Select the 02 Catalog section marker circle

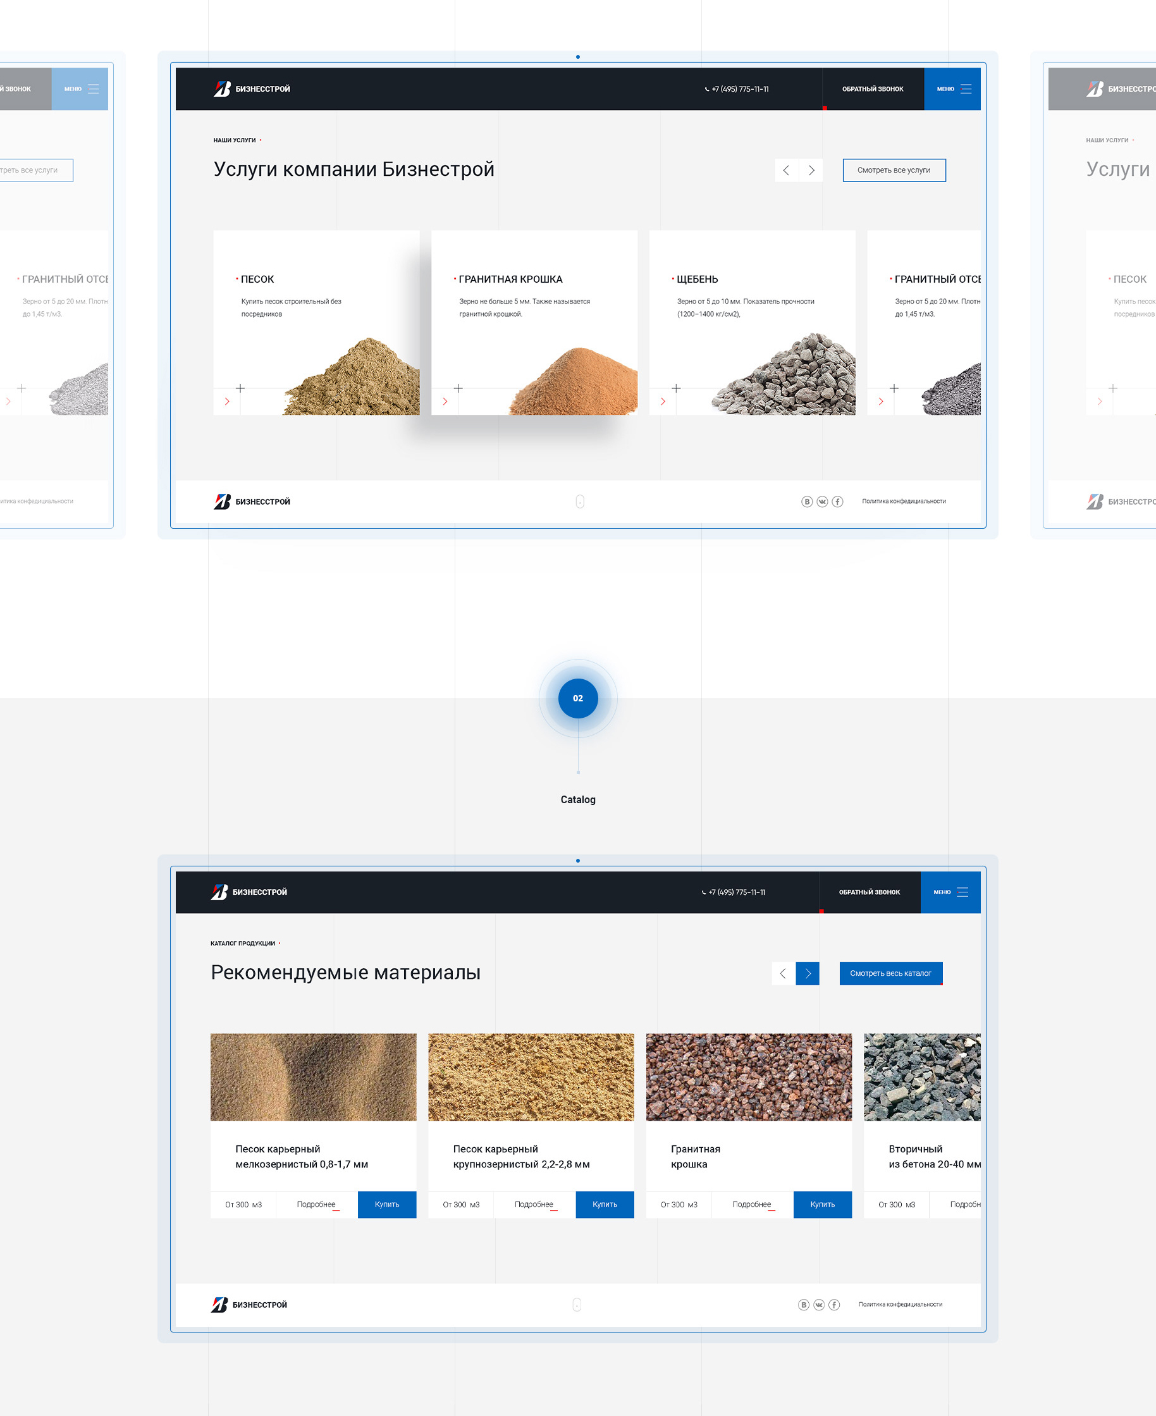pyautogui.click(x=578, y=699)
